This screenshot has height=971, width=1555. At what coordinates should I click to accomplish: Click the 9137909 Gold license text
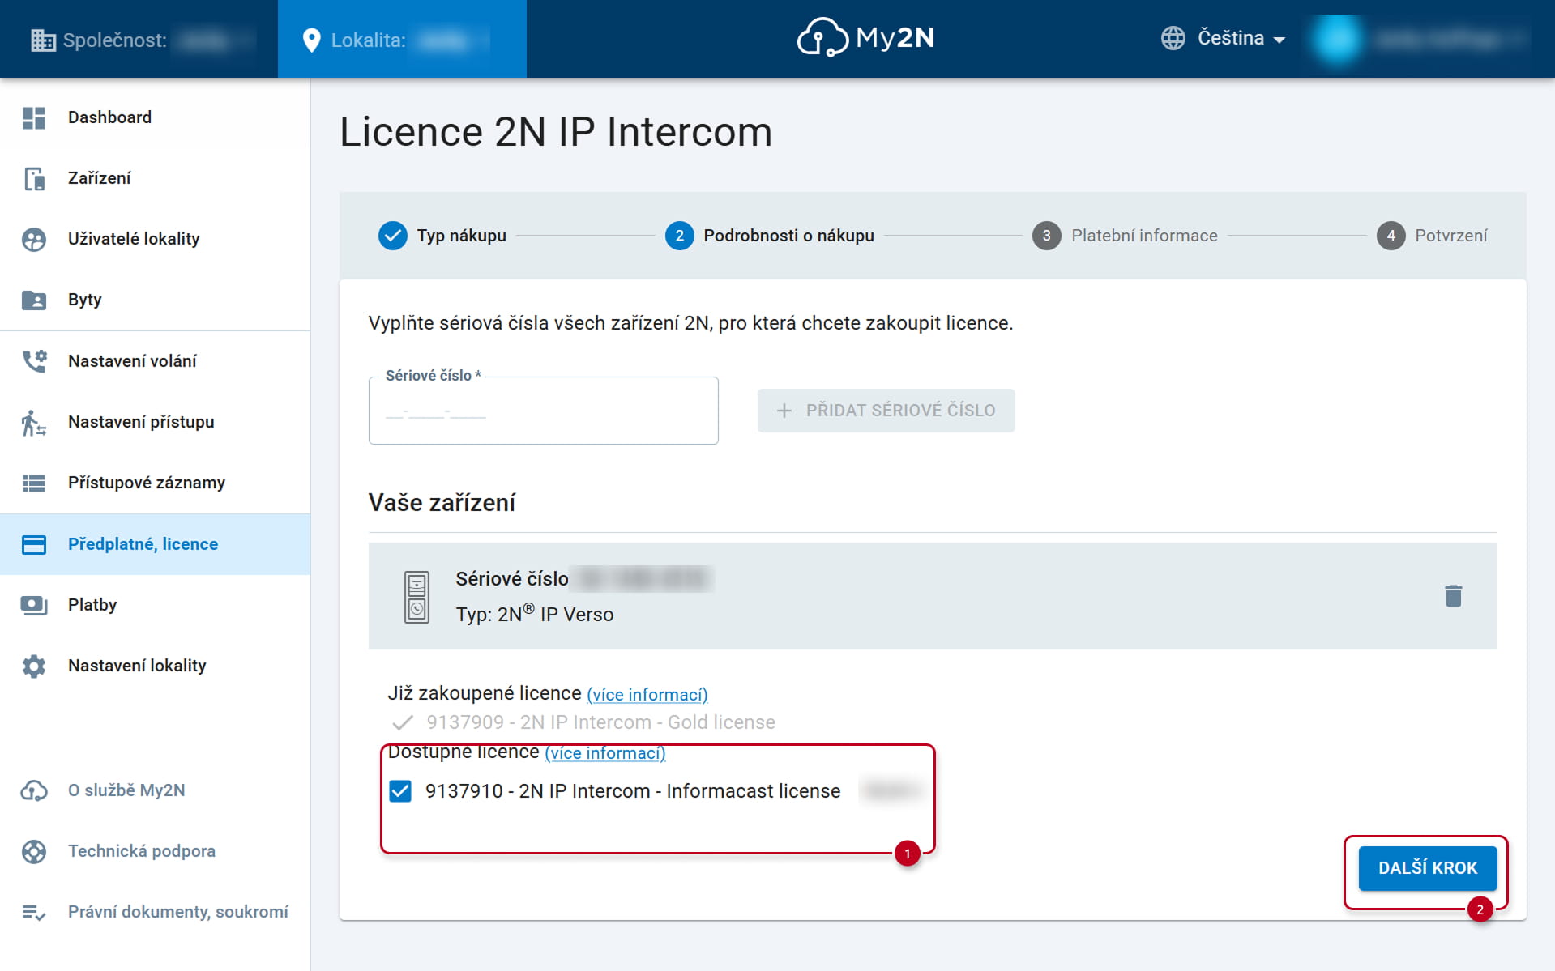pyautogui.click(x=600, y=722)
